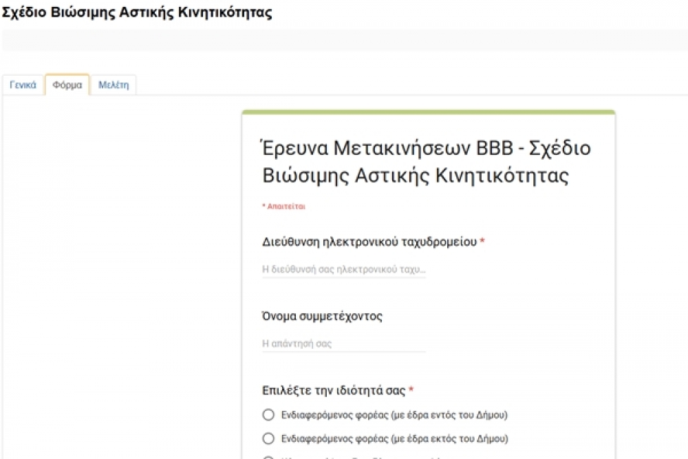
Task: Click the Επιλέξτε την ιδιότητά σας question label
Action: (x=334, y=391)
